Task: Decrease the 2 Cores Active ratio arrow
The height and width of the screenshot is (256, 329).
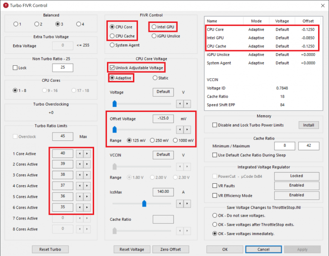Action: [x=80, y=164]
